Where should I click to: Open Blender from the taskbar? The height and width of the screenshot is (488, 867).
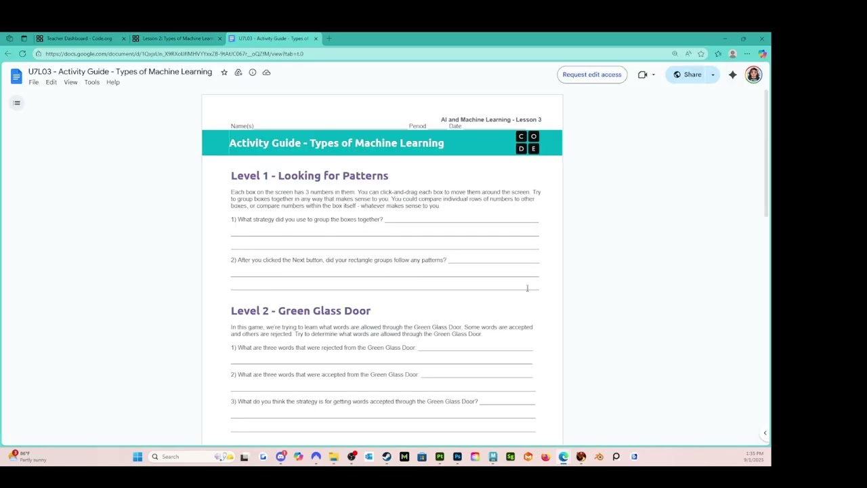click(599, 457)
